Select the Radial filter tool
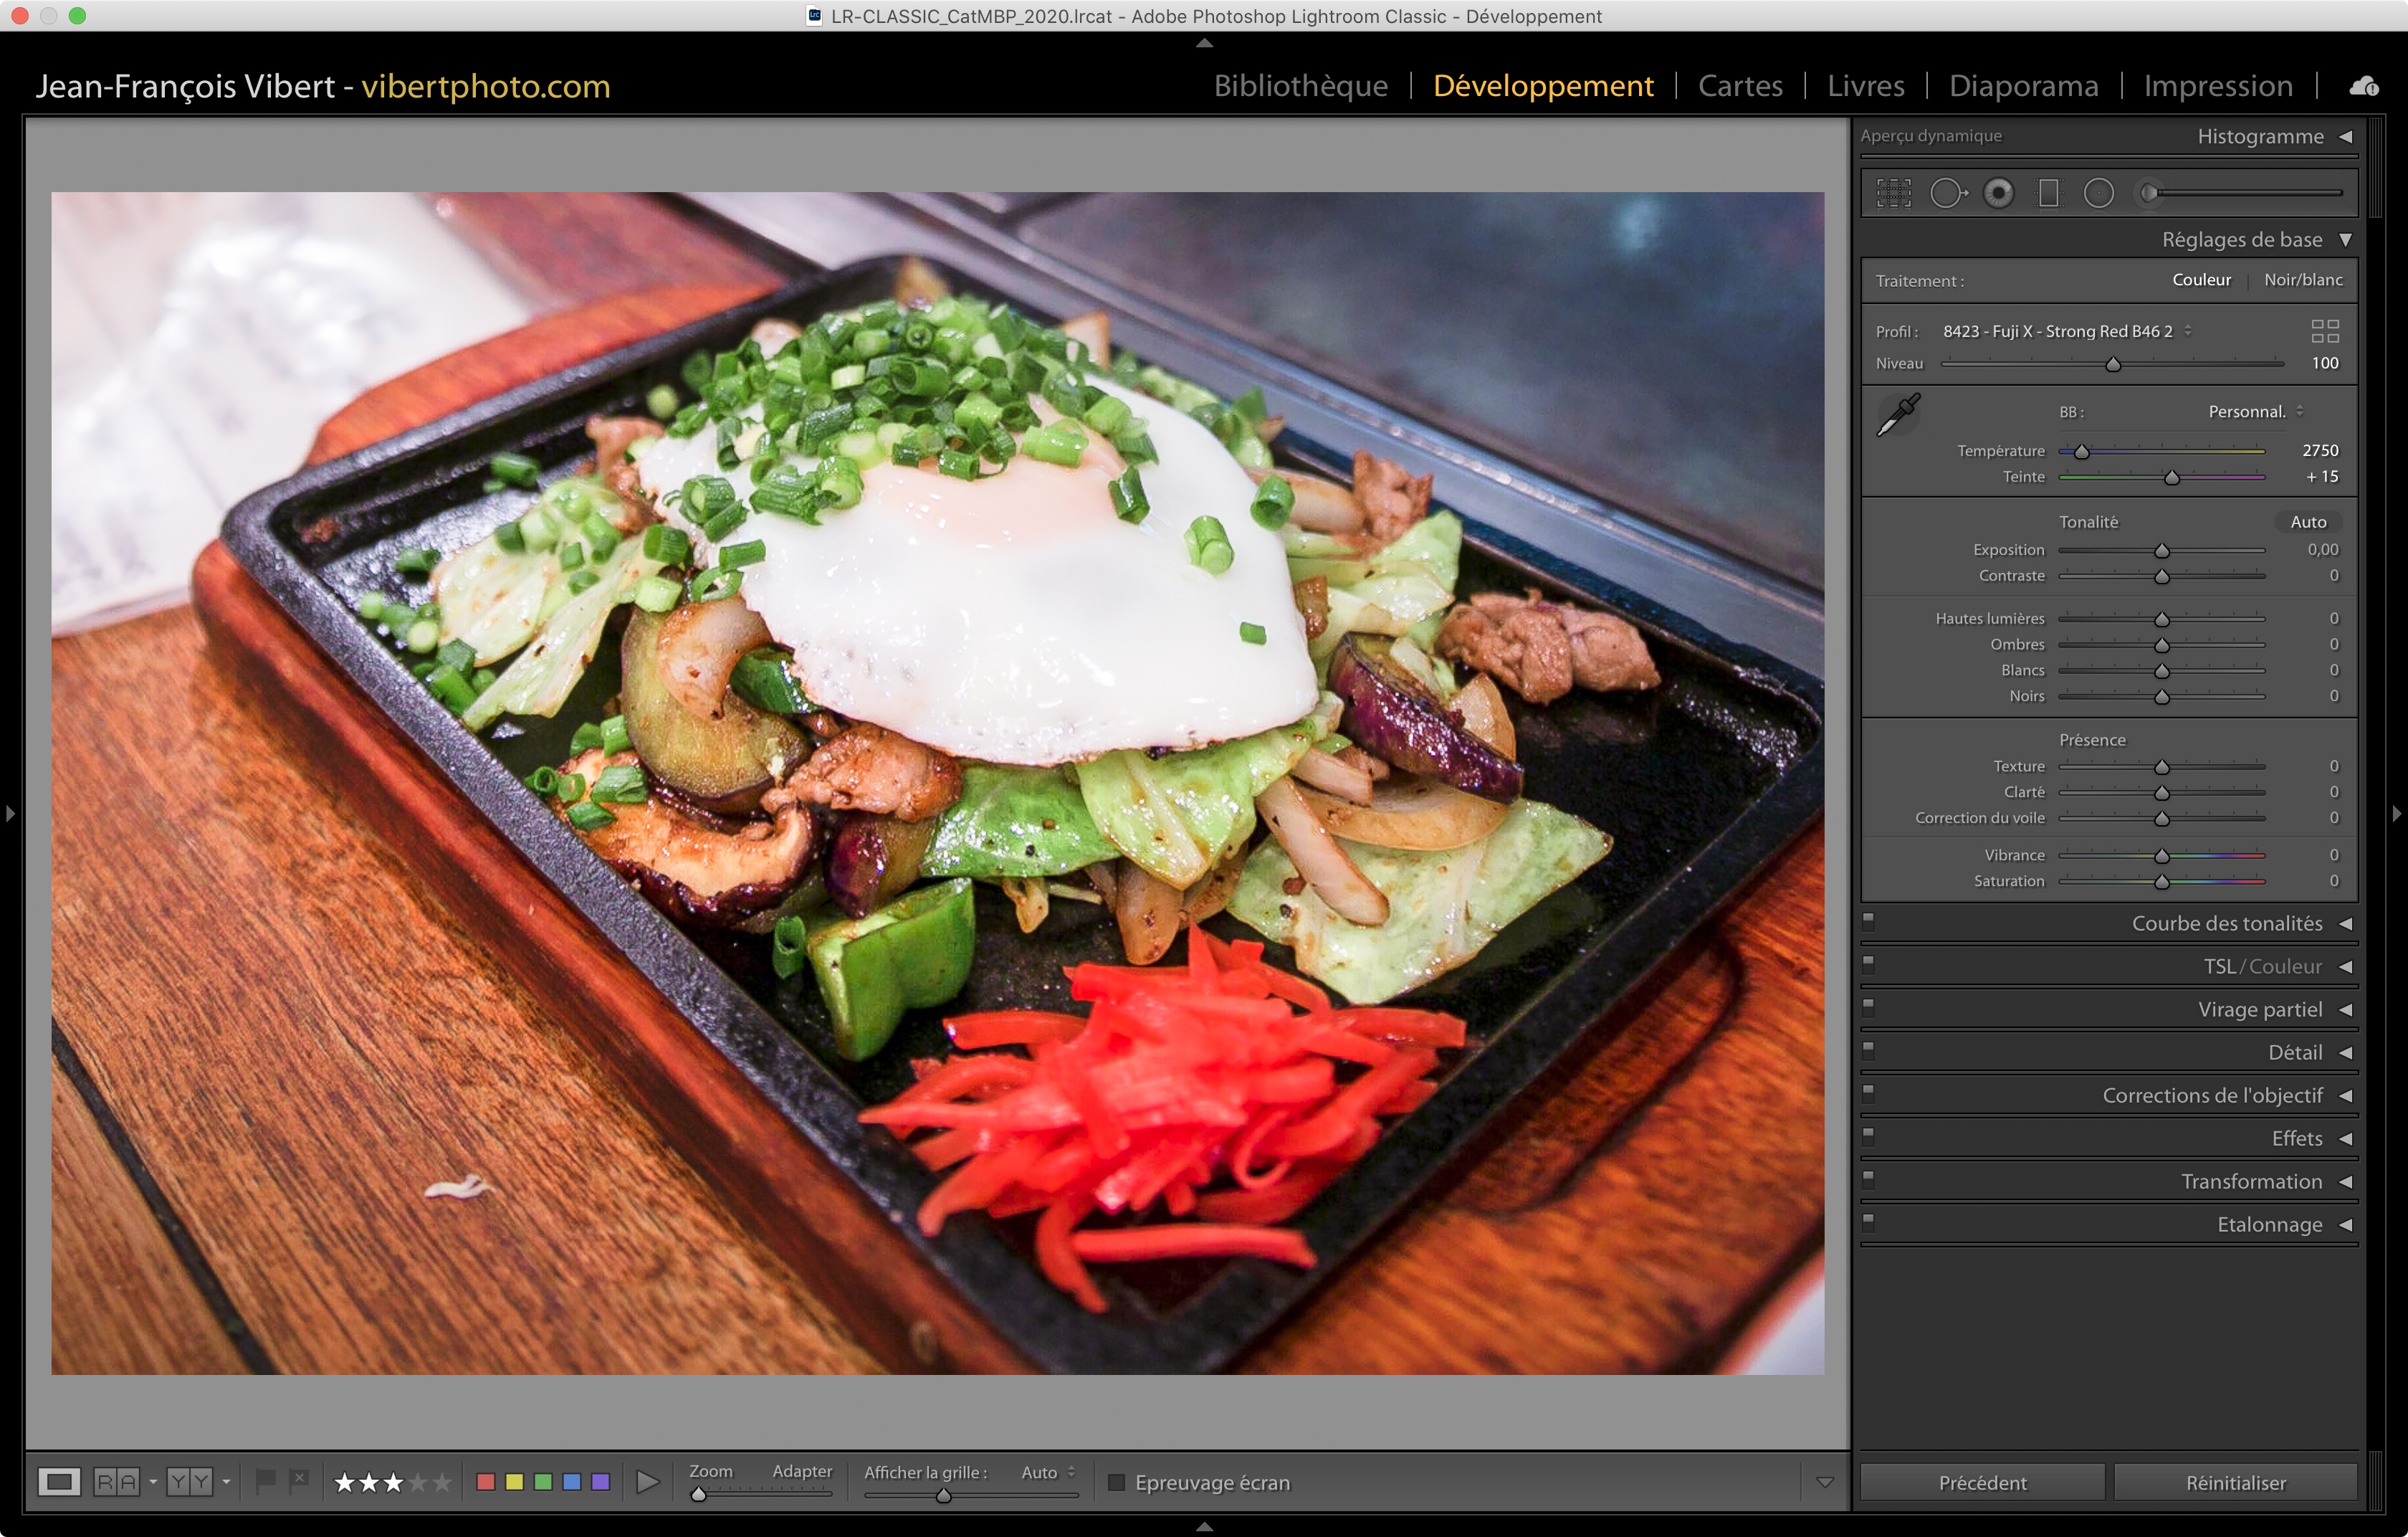This screenshot has height=1537, width=2408. point(2098,193)
